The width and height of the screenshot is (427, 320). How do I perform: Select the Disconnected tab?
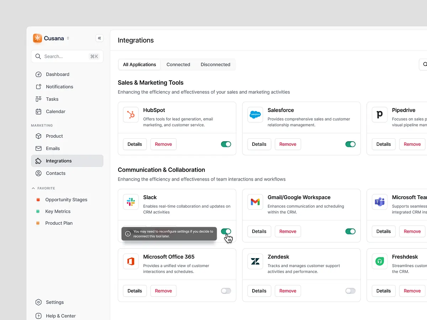[215, 64]
